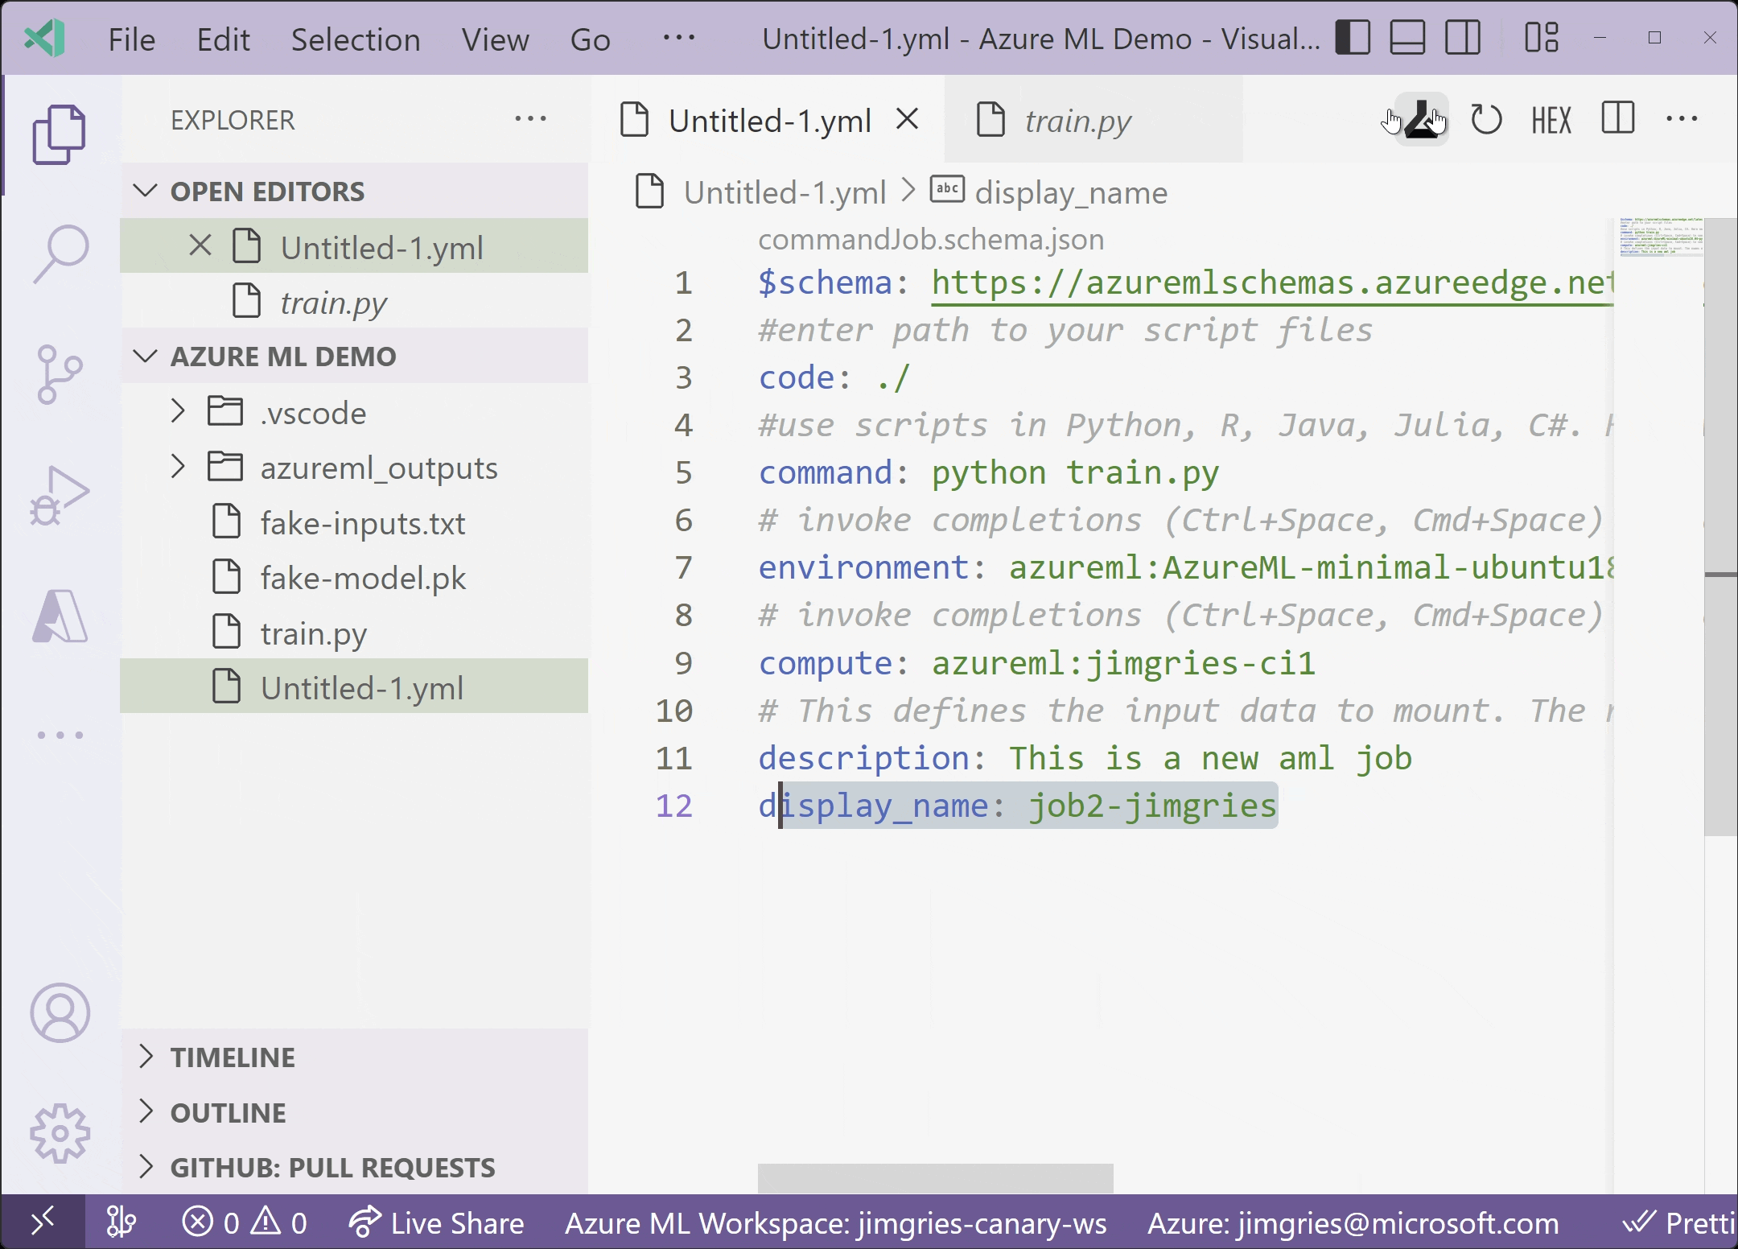Open the Azure extension view
This screenshot has width=1738, height=1249.
[x=60, y=616]
